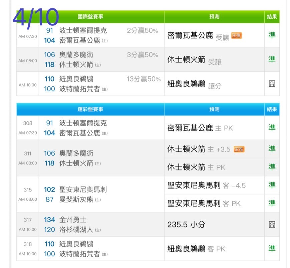Click 波特蘭拓荒者 in game 318 row

79,254
